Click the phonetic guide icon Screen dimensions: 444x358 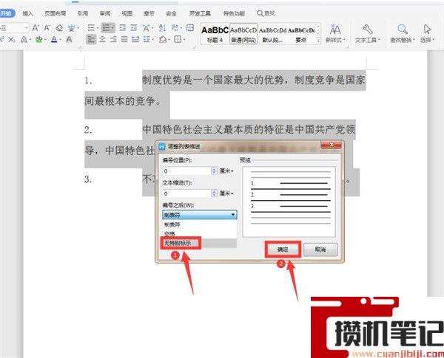[71, 28]
